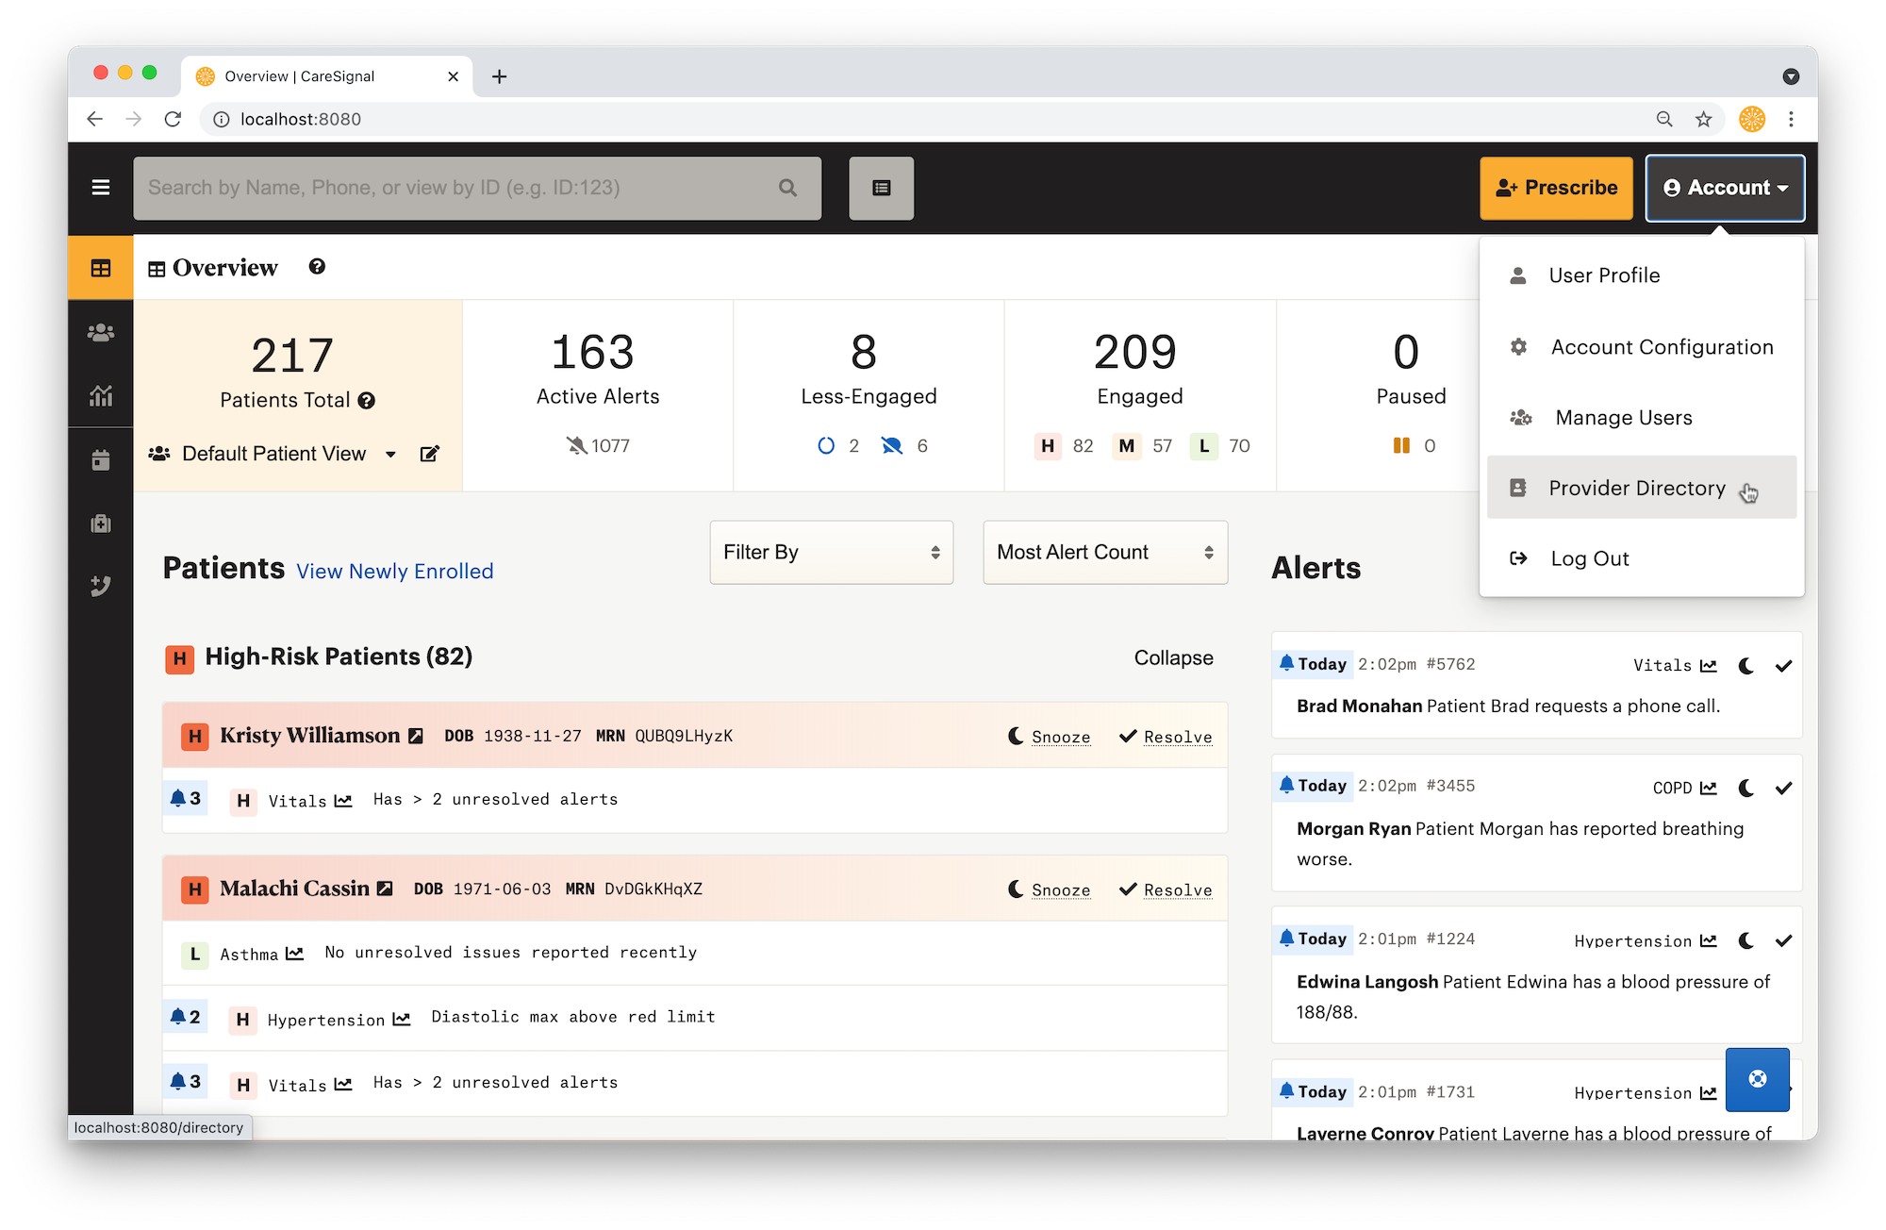Select the Overview grid icon in sidebar
Viewport: 1886px width, 1230px height.
click(101, 268)
